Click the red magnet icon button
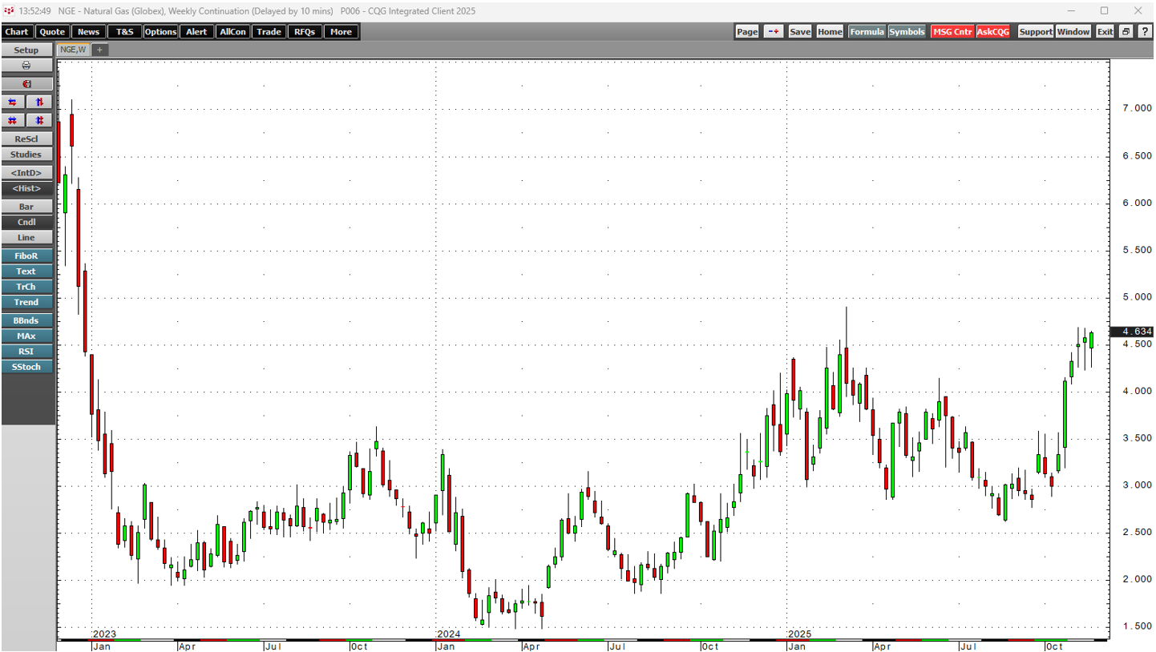 (x=26, y=84)
